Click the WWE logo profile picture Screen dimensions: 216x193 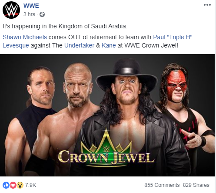coord(11,10)
